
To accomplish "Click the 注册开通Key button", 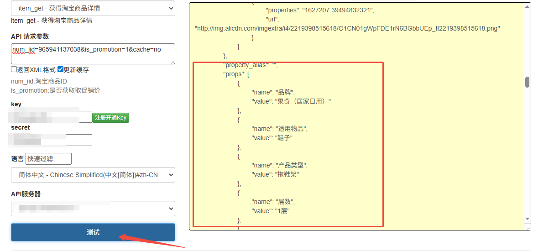I will [x=110, y=118].
